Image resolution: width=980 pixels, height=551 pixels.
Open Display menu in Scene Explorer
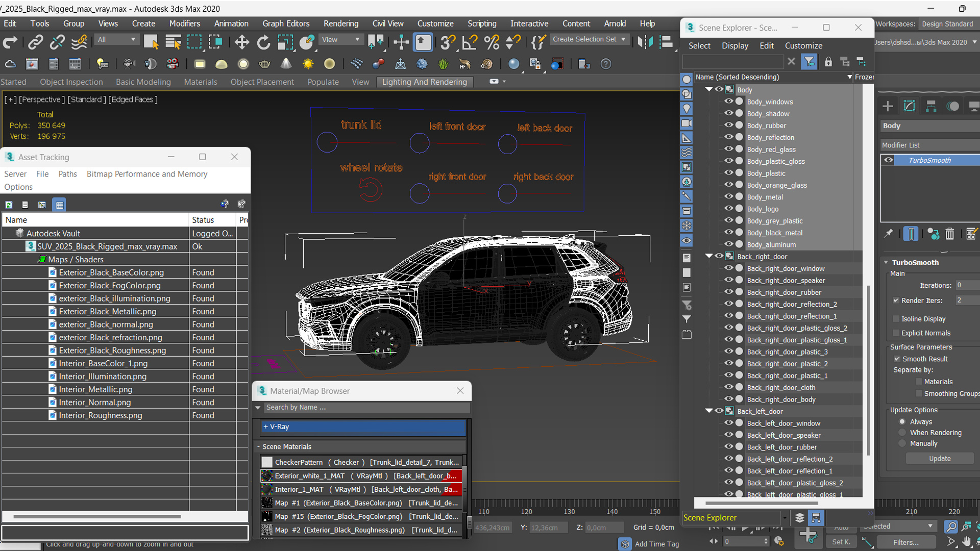[x=734, y=45]
